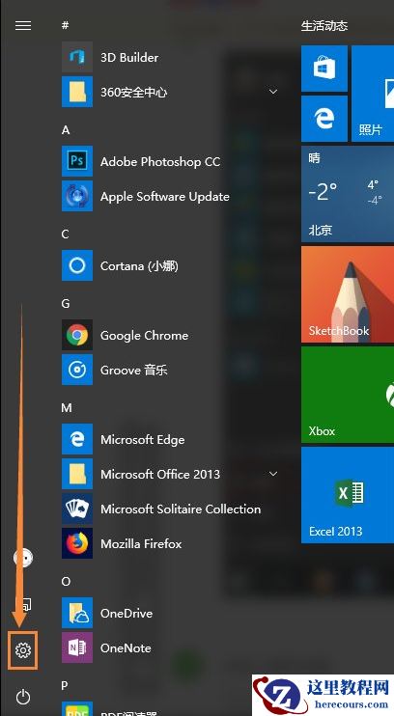Launch Google Chrome from the list

170,335
